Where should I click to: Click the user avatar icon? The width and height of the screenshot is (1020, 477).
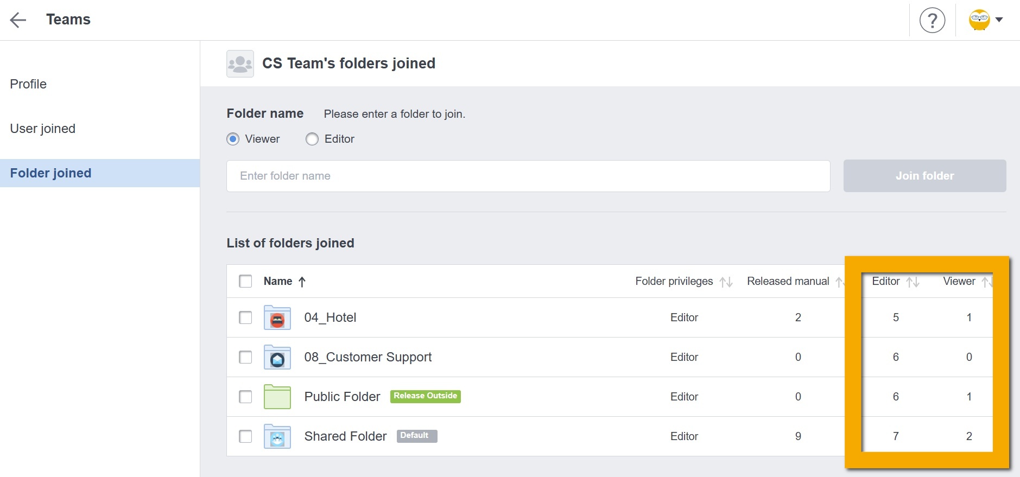coord(979,20)
